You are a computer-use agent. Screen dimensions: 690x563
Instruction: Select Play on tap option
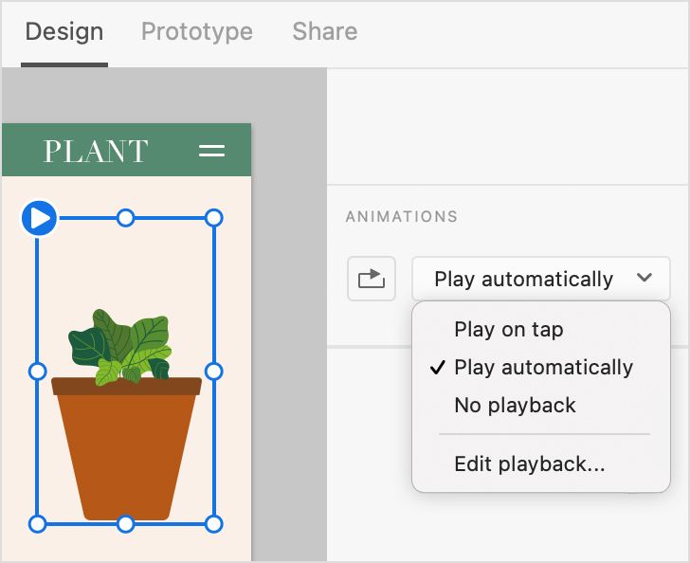(x=509, y=330)
